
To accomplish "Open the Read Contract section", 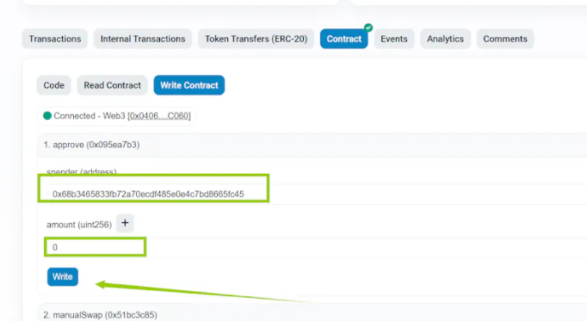I will pos(112,85).
